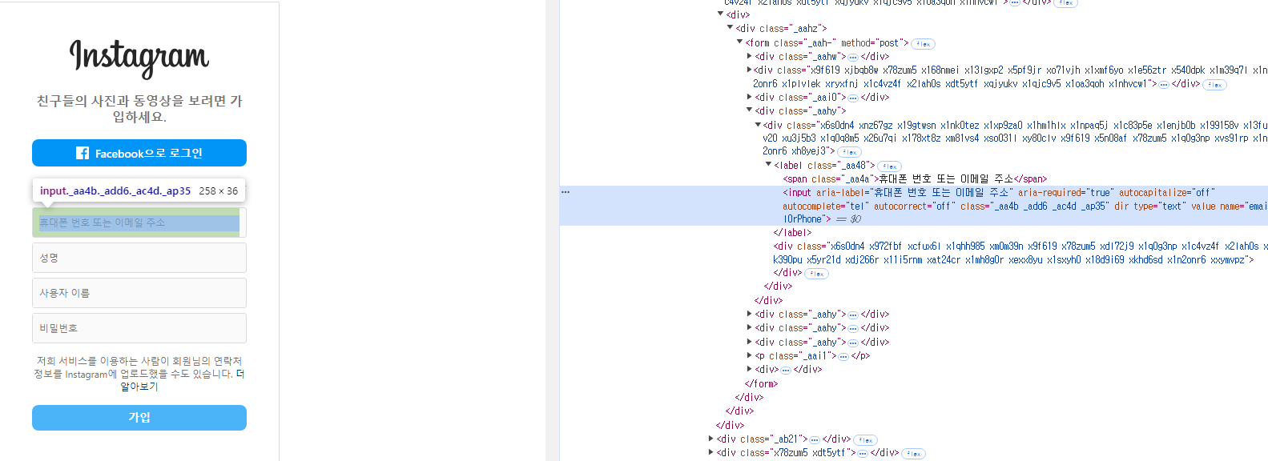Click the 친구들의 사진과 동영상을 보려면 heading text

click(x=139, y=109)
